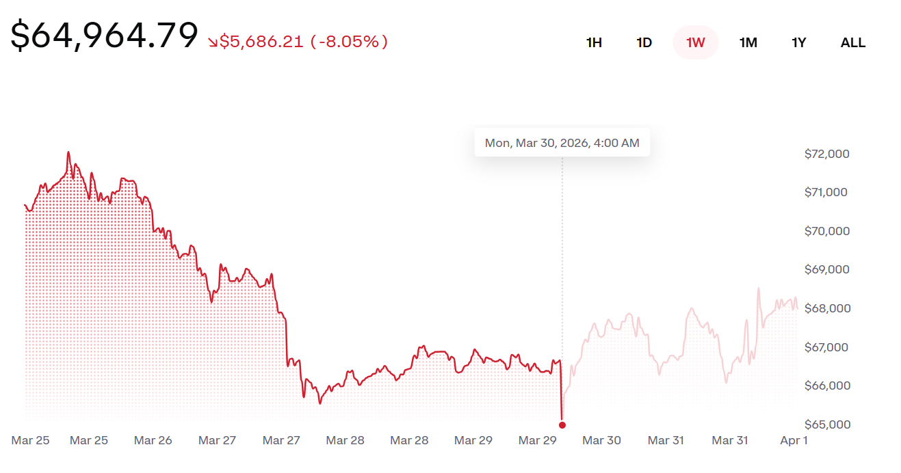Image resolution: width=901 pixels, height=473 pixels.
Task: Click the -8.05% price change text
Action: [349, 42]
